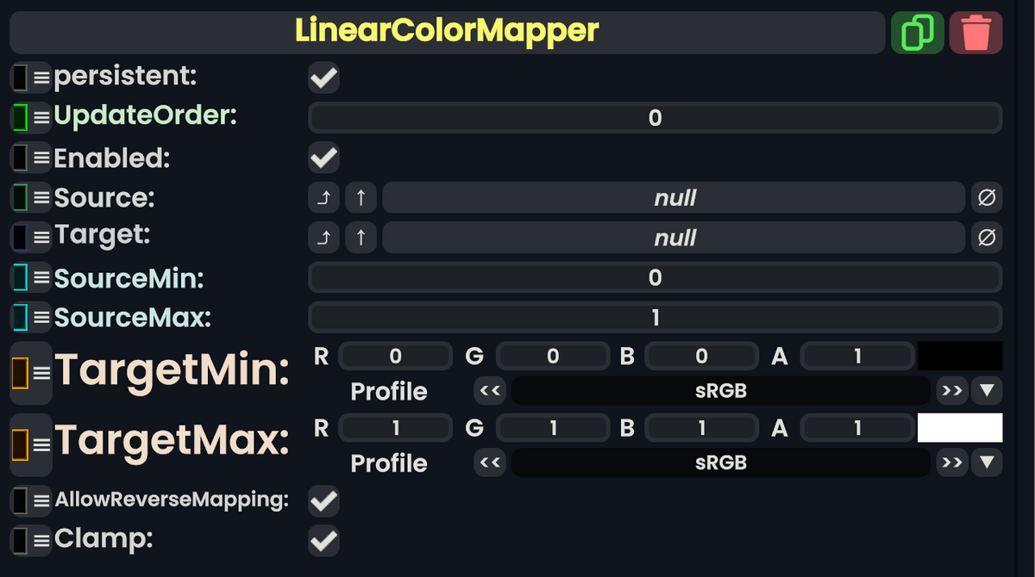Click the >> button next to TargetMax Profile

pyautogui.click(x=952, y=462)
